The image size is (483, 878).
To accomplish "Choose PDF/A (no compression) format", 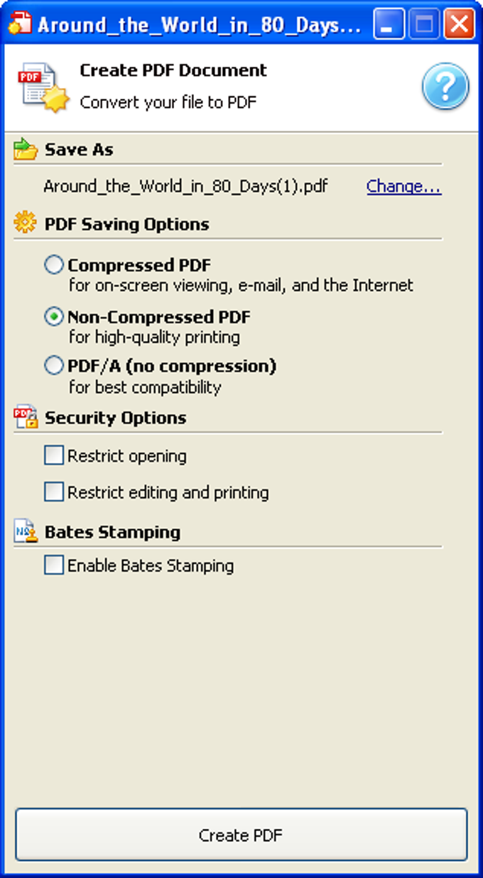I will point(53,364).
